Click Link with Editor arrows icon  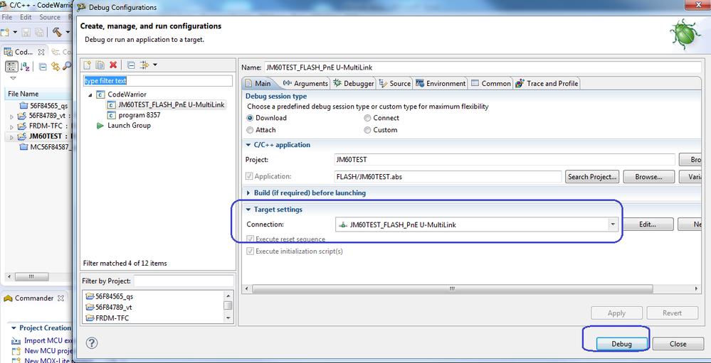[x=56, y=67]
